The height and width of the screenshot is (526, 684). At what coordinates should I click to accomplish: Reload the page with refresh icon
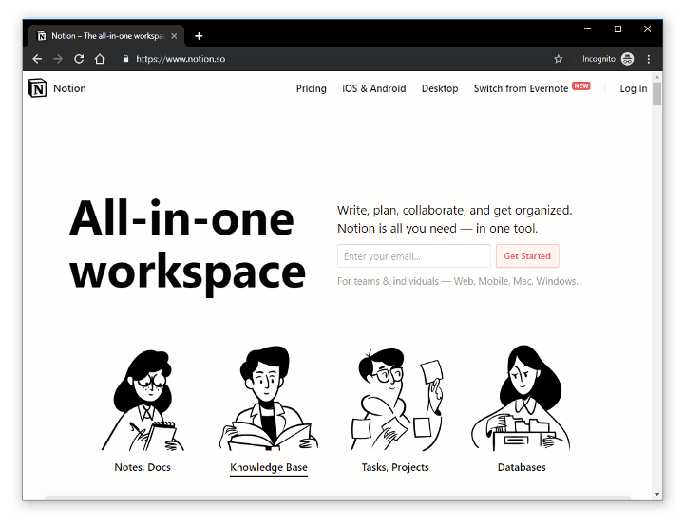point(79,59)
